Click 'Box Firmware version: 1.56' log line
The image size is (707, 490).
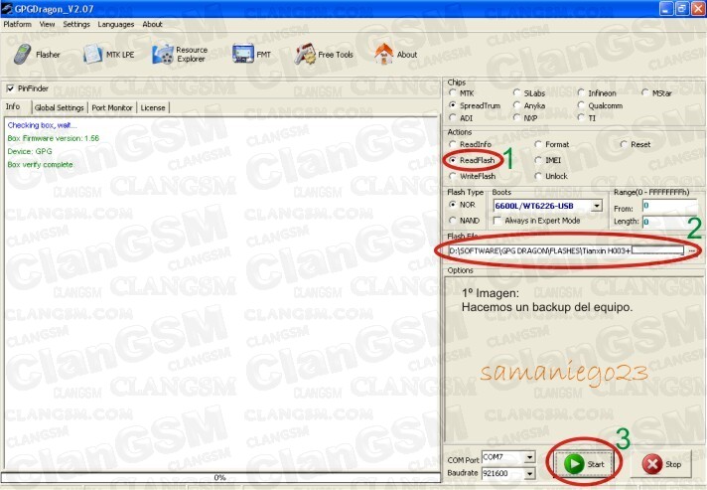tap(54, 138)
